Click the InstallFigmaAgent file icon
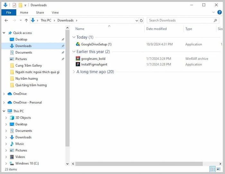This screenshot has height=174, width=225. (78, 64)
